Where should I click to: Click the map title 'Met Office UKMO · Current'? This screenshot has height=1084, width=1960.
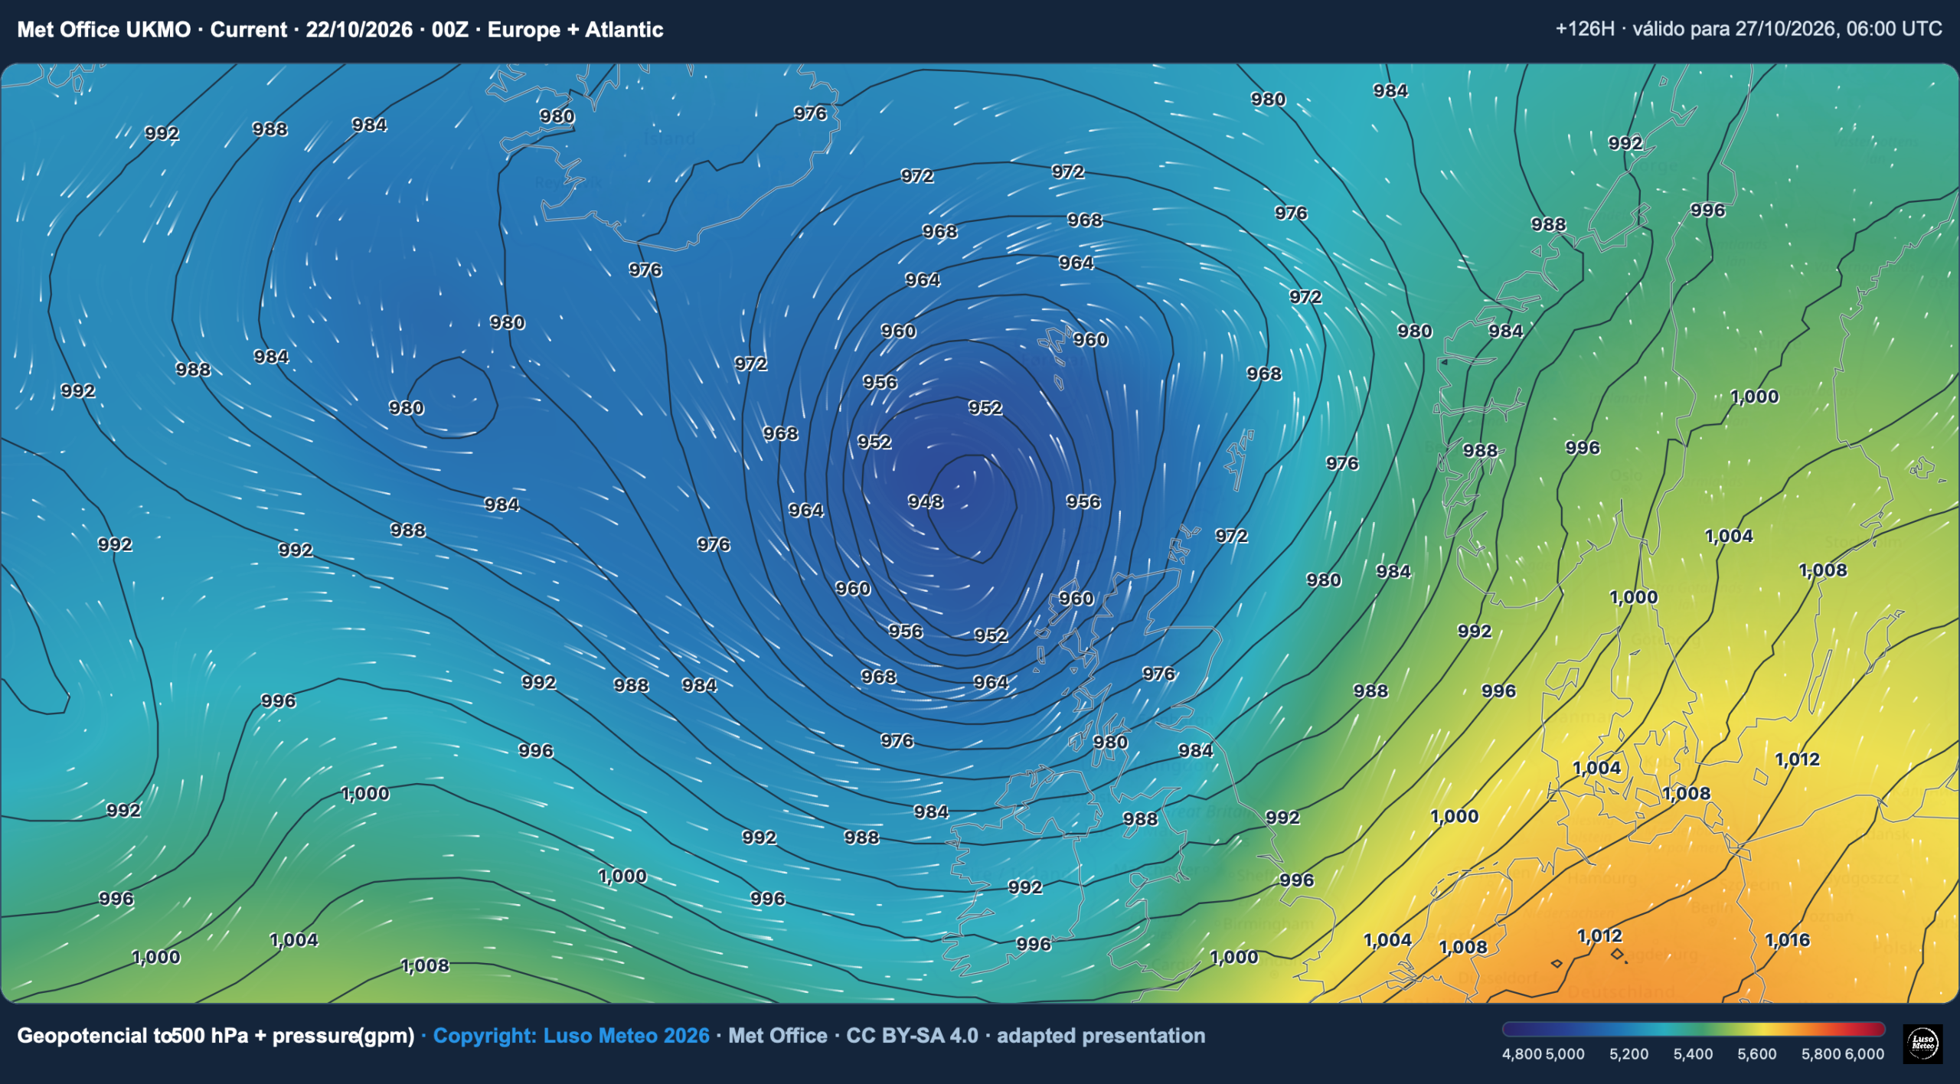coord(152,29)
